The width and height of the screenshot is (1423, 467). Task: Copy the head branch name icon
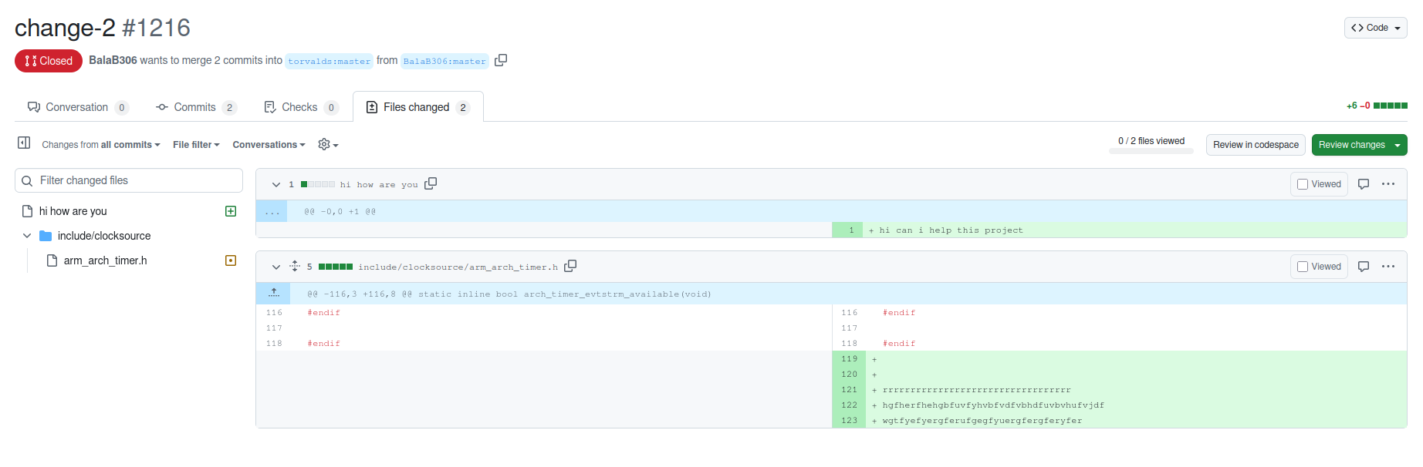[501, 60]
